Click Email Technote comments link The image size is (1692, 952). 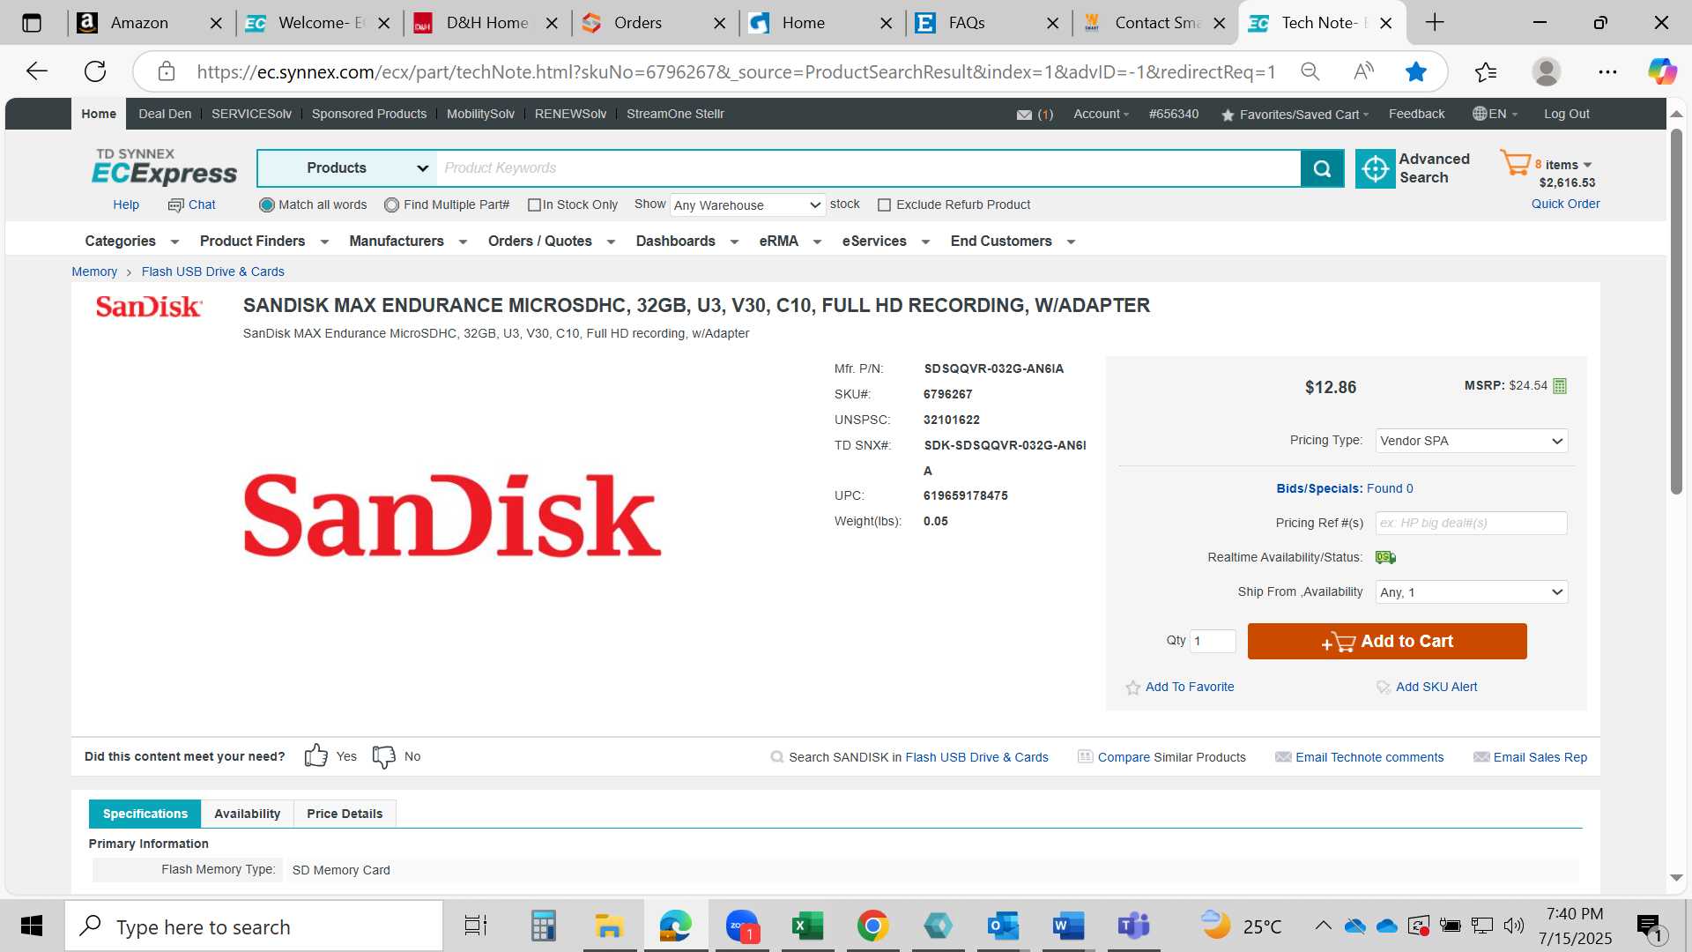point(1369,757)
